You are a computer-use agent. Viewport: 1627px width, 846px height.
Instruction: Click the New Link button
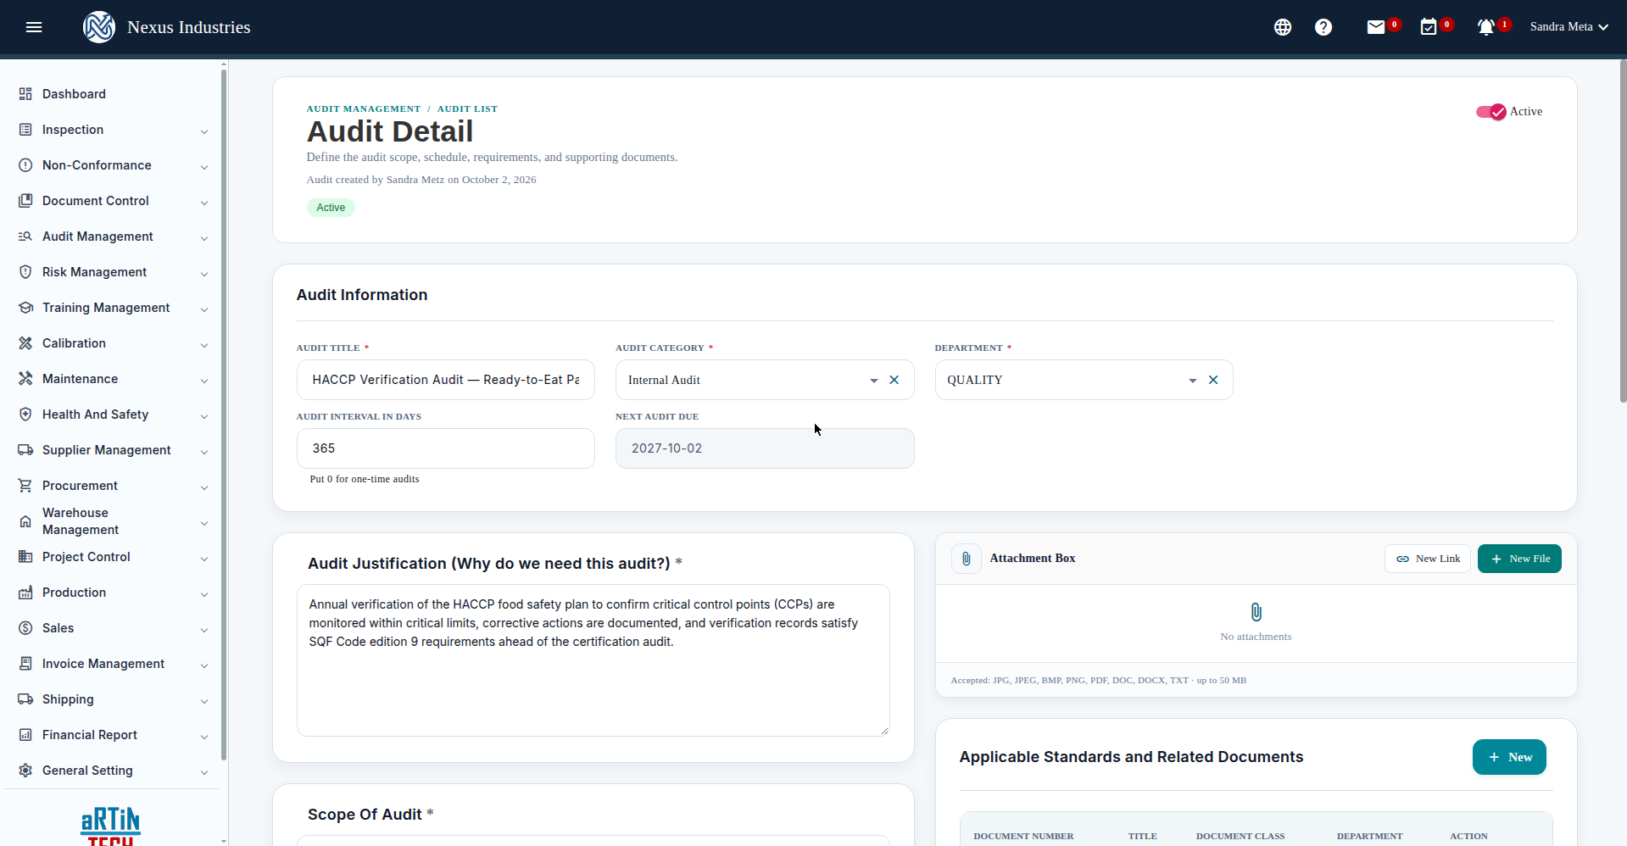pos(1428,559)
